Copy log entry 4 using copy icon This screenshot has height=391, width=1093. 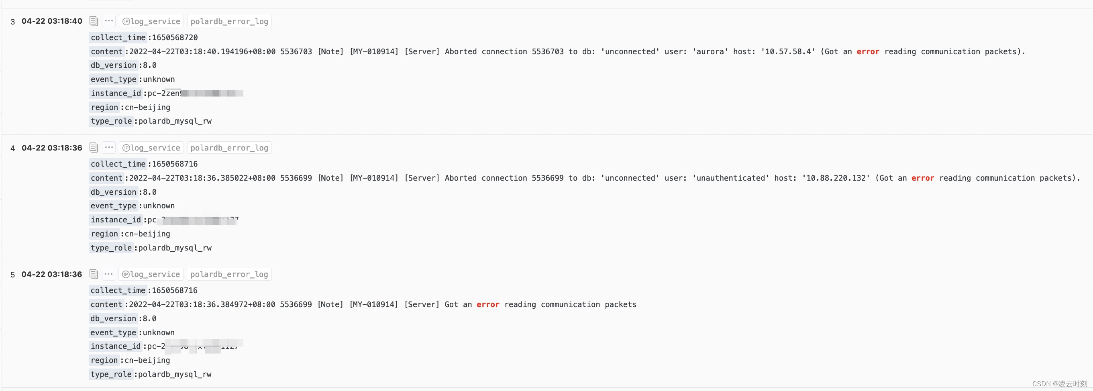coord(94,147)
